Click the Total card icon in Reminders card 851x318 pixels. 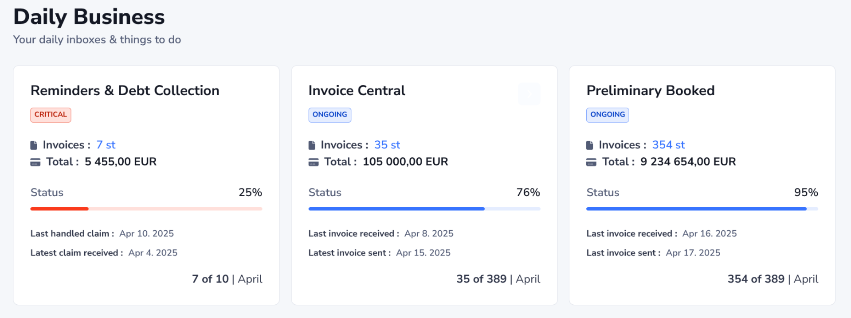(35, 162)
